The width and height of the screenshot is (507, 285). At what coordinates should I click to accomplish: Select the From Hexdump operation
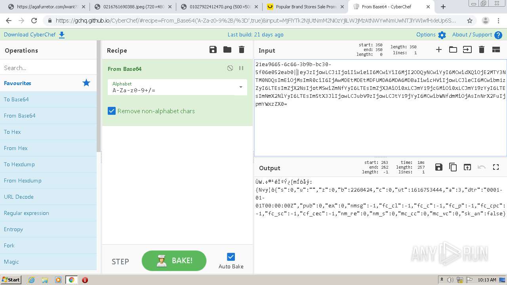(48, 180)
